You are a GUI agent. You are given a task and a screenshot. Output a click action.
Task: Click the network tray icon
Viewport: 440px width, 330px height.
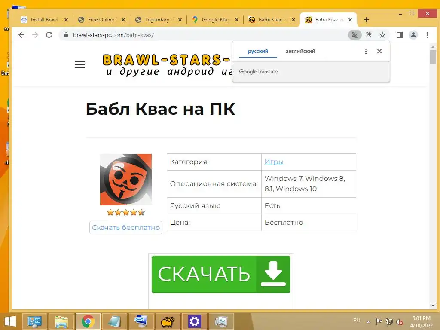pyautogui.click(x=389, y=321)
